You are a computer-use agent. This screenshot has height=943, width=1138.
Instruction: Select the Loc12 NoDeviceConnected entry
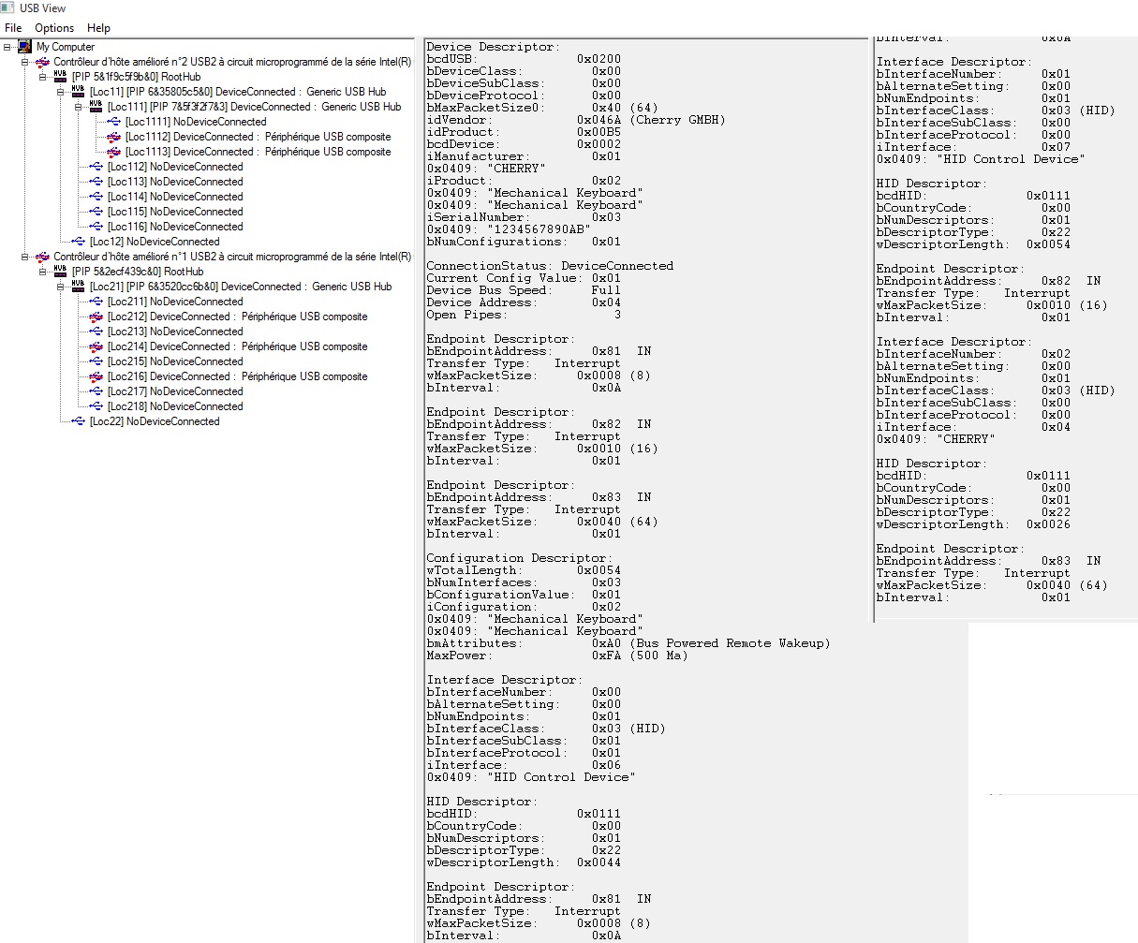[x=155, y=242]
